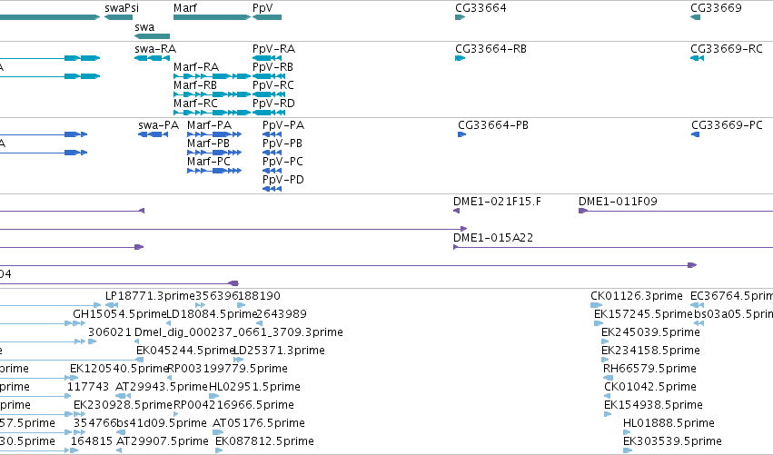Screen dimensions: 773x455
Task: Open EST RP003199779.5prime
Action: [x=227, y=369]
